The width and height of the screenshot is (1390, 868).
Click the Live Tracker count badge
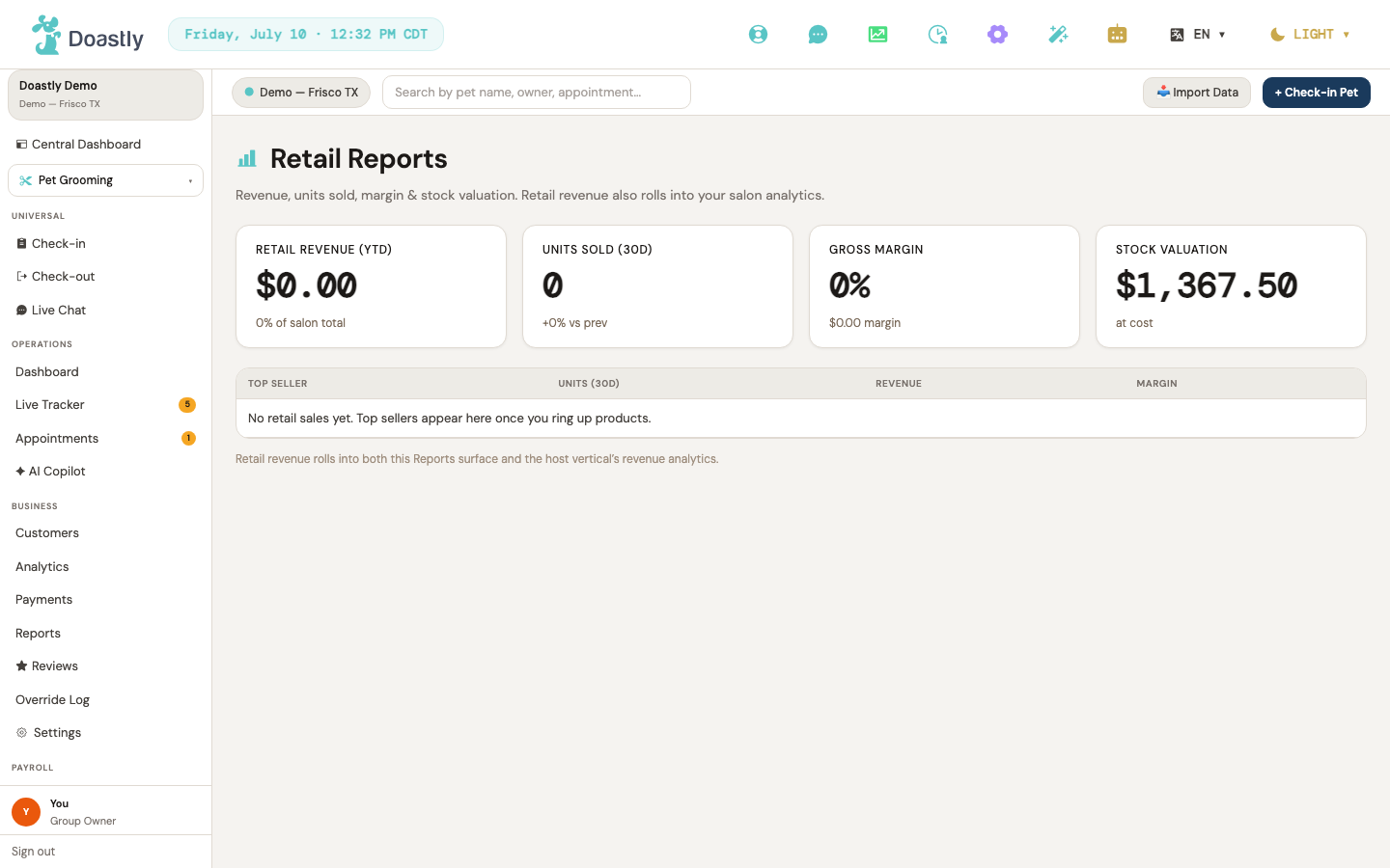coord(187,405)
